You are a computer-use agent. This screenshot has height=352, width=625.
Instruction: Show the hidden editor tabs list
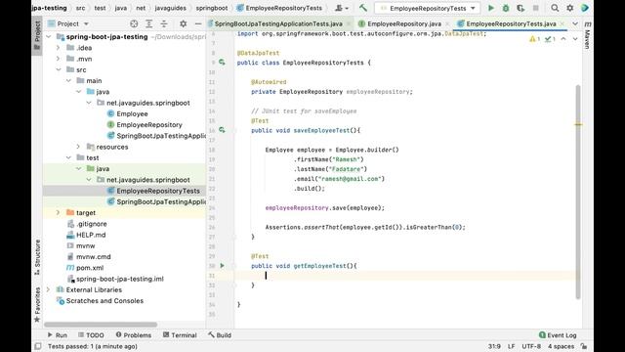coord(575,23)
